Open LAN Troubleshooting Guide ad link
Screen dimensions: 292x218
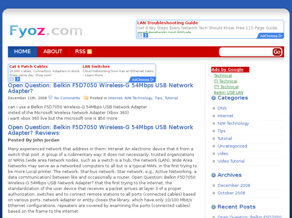167,23
